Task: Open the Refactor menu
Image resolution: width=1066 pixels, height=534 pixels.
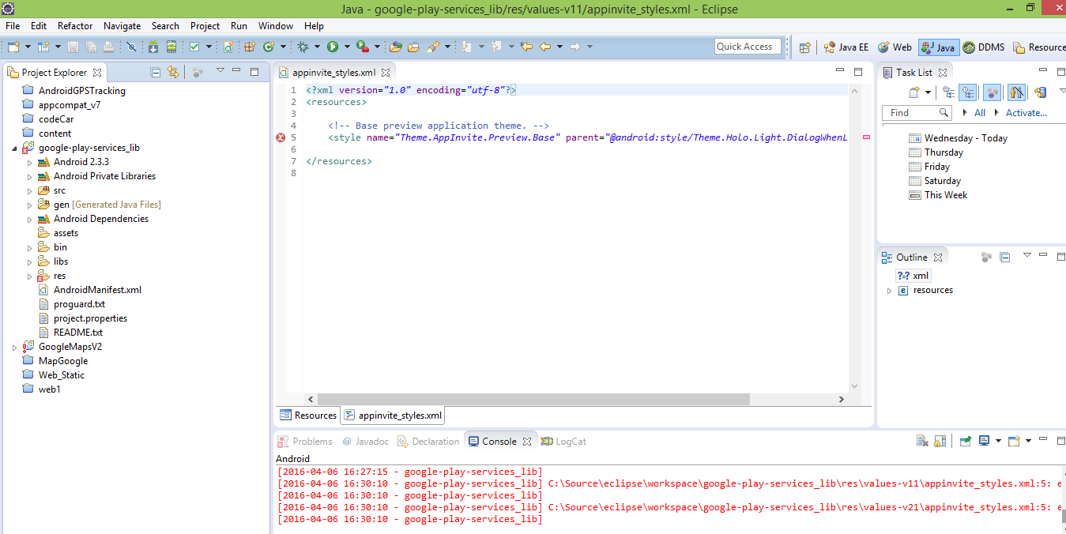Action: tap(75, 26)
